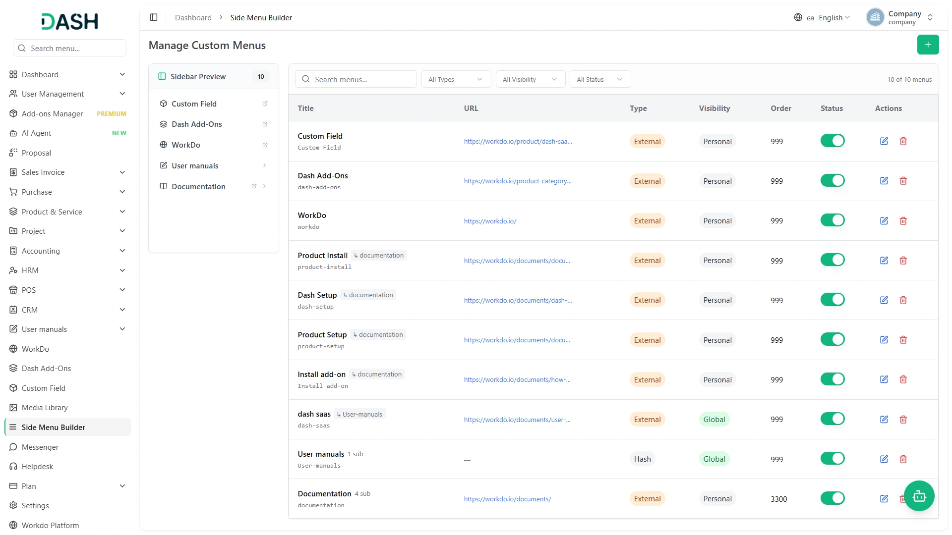Click the Title column header
Viewport: 952px width, 535px height.
(305, 108)
